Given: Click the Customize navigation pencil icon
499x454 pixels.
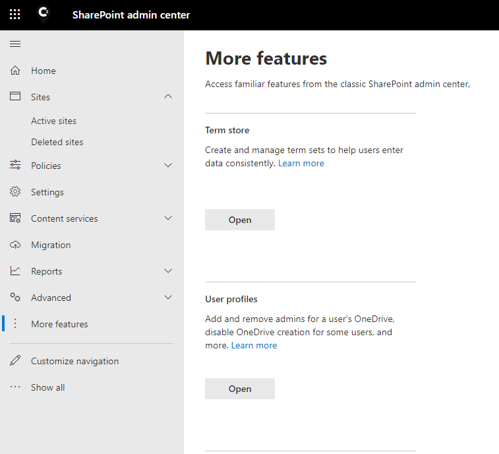Looking at the screenshot, I should point(15,360).
